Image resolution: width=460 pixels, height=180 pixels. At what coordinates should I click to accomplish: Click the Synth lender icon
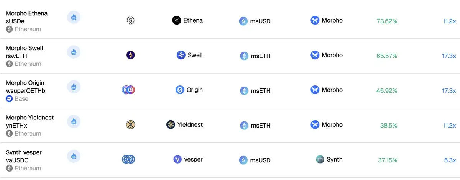(320, 159)
